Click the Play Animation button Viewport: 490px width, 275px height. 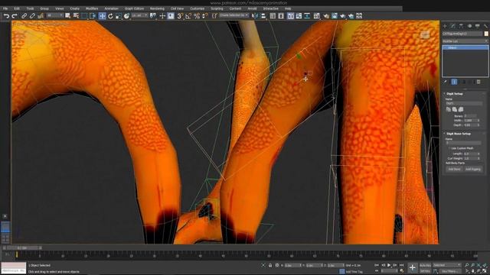pyautogui.click(x=389, y=265)
